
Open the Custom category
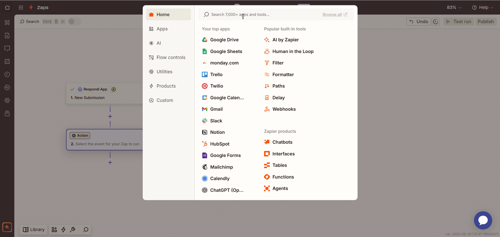[168, 100]
